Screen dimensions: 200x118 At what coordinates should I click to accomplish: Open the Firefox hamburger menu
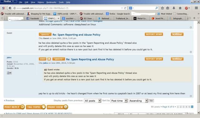[x=196, y=8]
